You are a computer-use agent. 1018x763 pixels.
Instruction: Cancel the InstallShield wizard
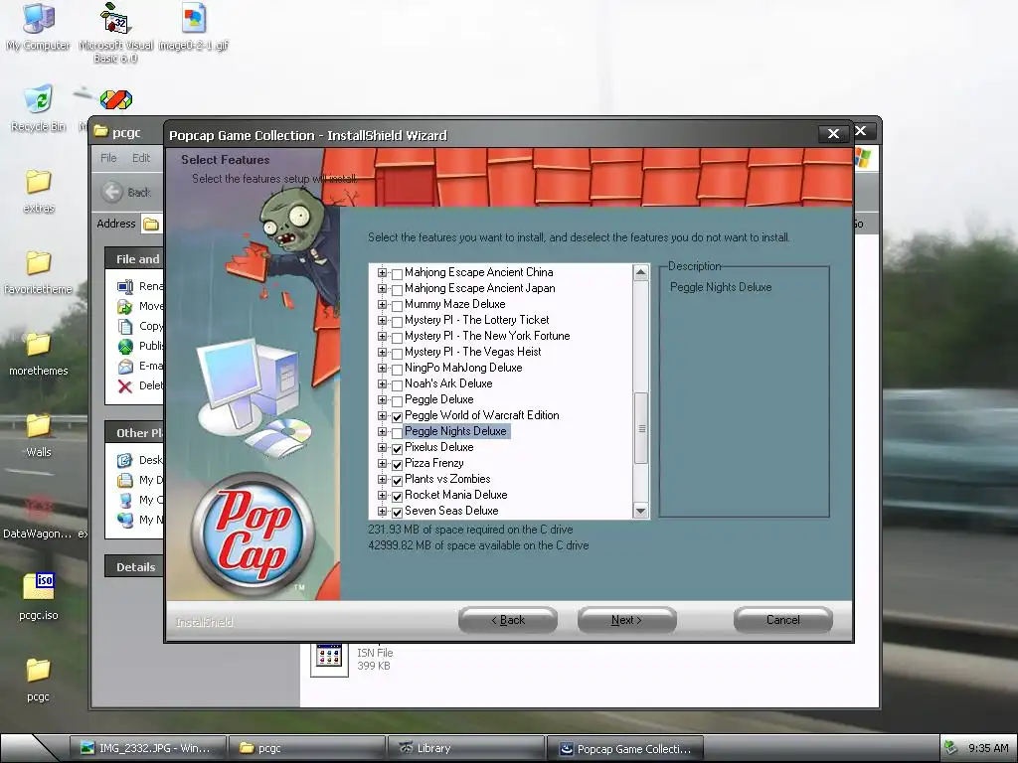point(783,620)
